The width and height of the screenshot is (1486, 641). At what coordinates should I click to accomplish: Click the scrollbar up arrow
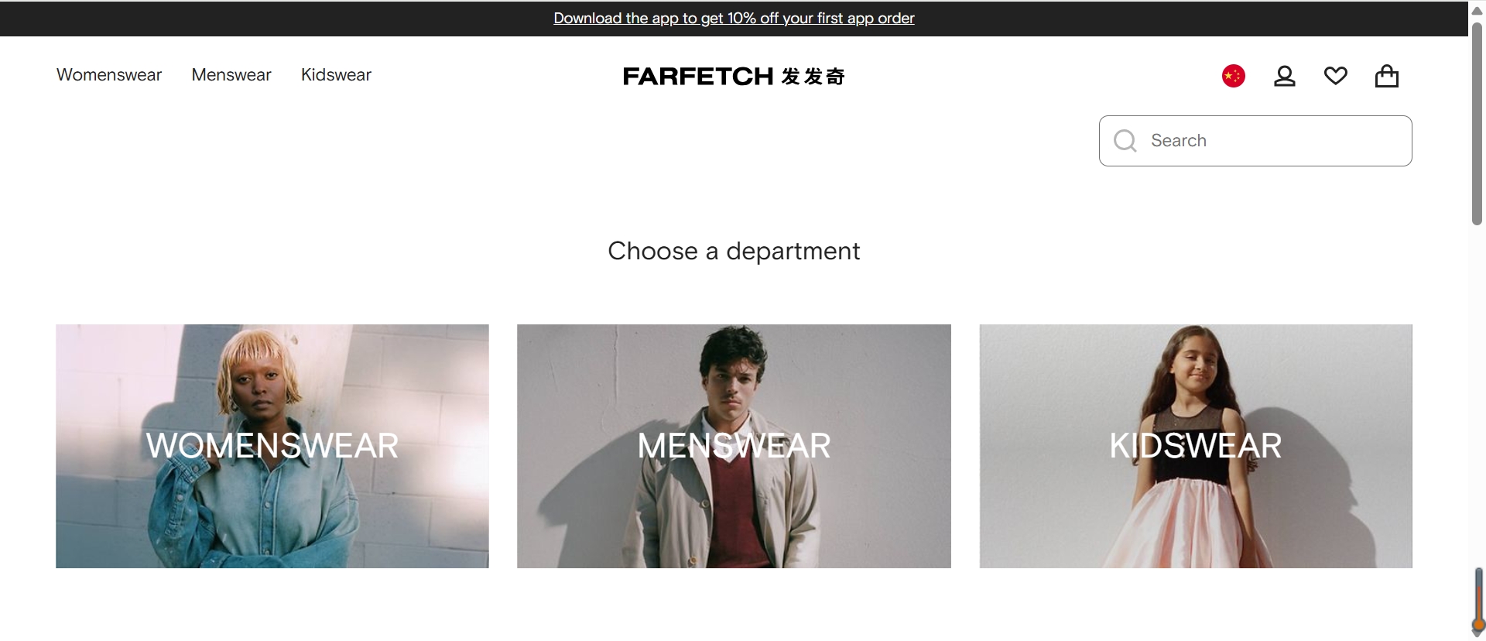click(x=1477, y=10)
